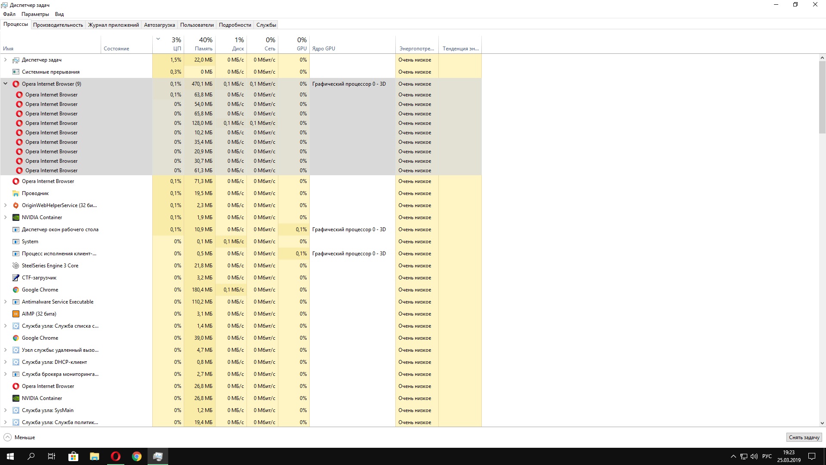Sort by the Состояние column header
The height and width of the screenshot is (465, 826).
126,44
